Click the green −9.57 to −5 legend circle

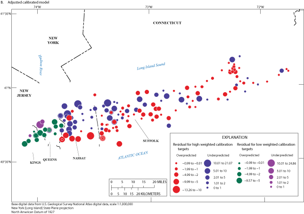[239, 180]
